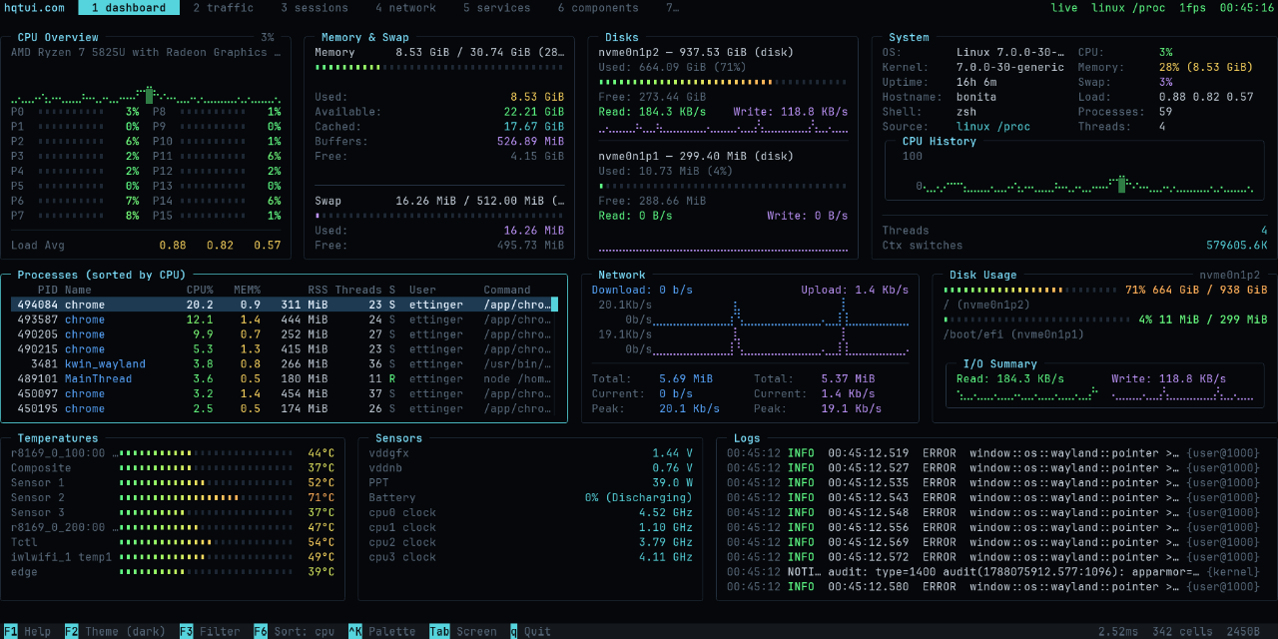Image resolution: width=1278 pixels, height=639 pixels.
Task: Click the Tctl temperature row
Action: [173, 542]
